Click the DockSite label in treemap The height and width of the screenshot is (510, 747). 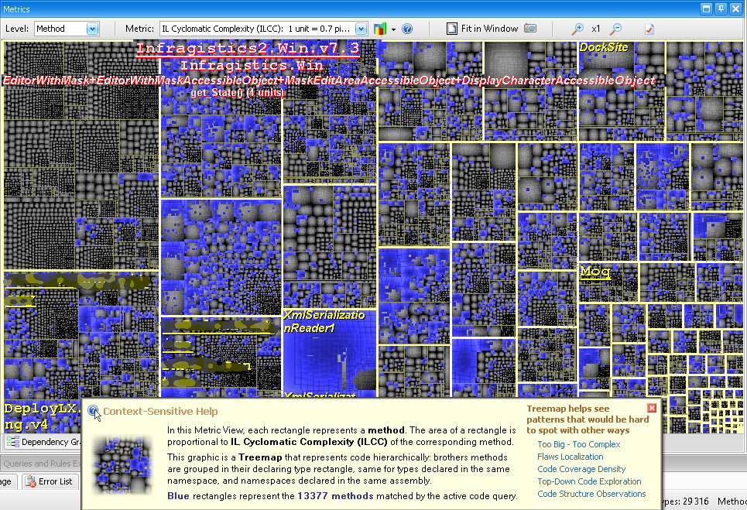(604, 47)
